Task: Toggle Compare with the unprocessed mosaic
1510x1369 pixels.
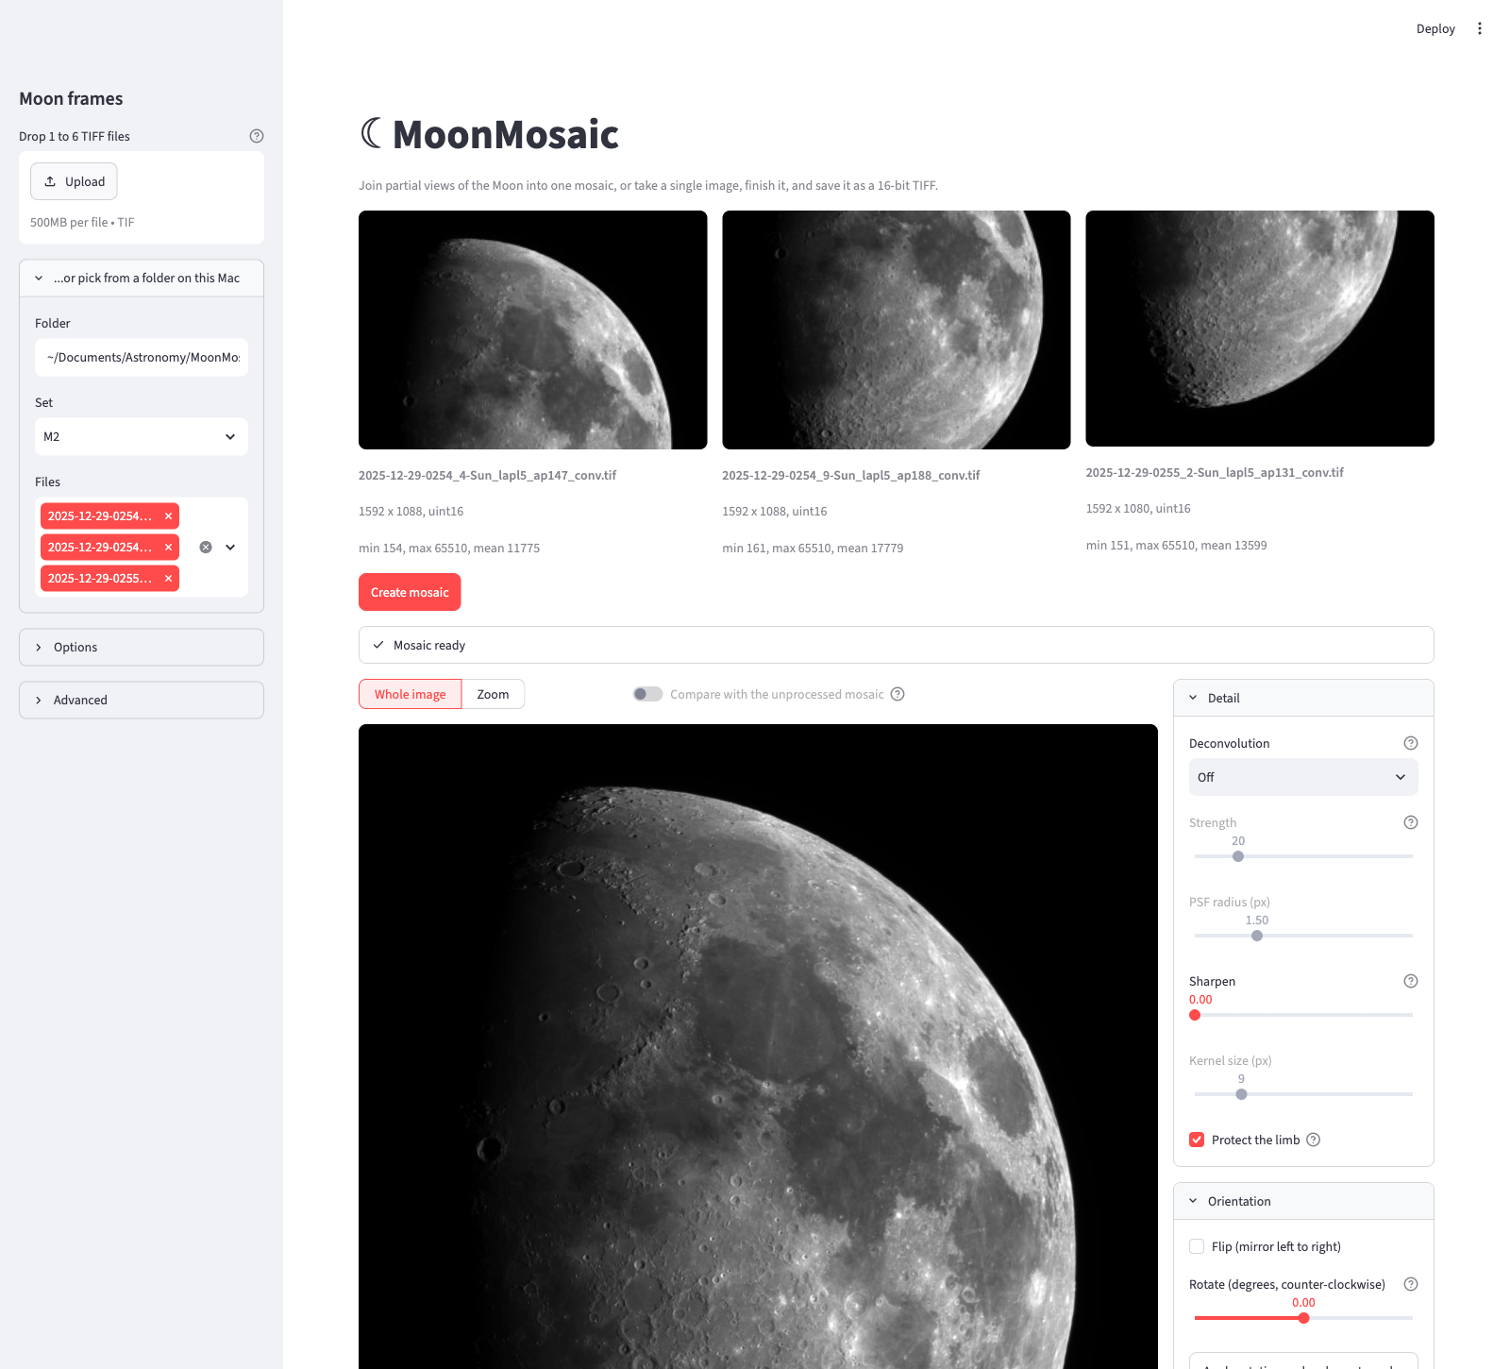Action: pos(647,694)
